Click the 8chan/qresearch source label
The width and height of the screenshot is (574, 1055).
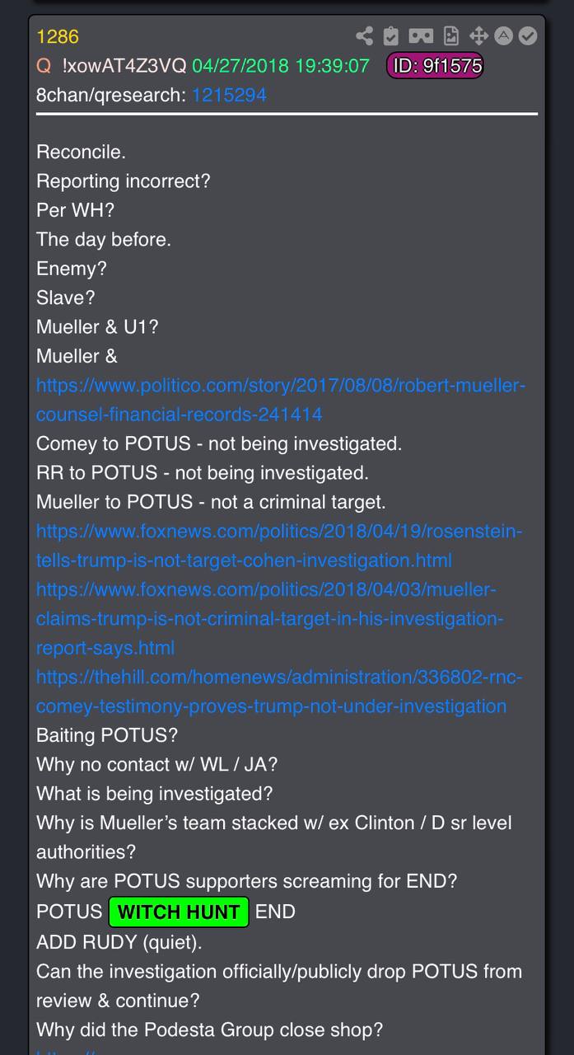coord(110,96)
